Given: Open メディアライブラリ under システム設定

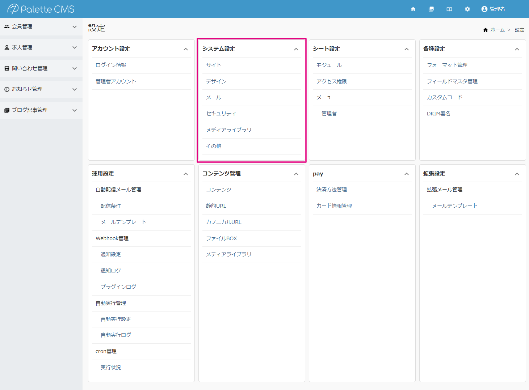Looking at the screenshot, I should (229, 130).
